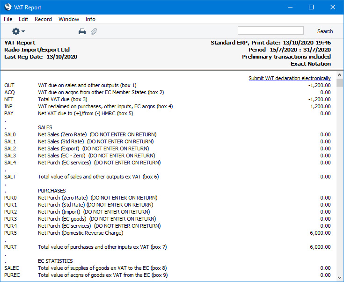Click the SAL3 row code

click(x=10, y=156)
